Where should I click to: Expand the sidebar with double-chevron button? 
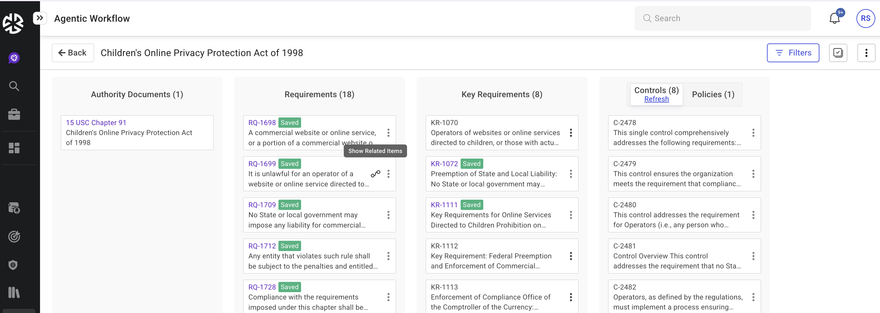point(40,18)
